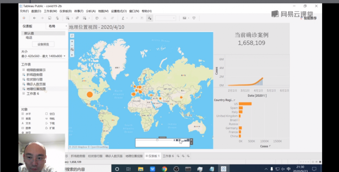Viewport: 339px width, 172px height.
Task: Open the empty toolbar fit dropdown
Action: 165,18
